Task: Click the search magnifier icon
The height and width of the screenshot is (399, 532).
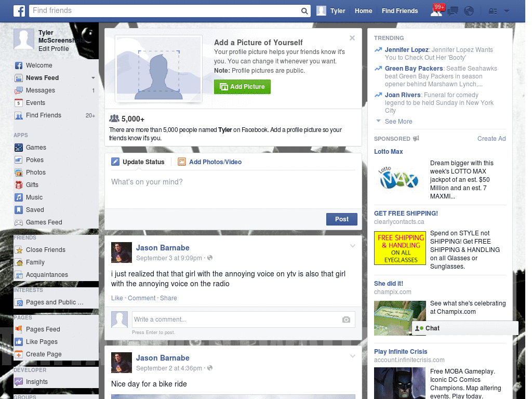Action: (x=304, y=11)
